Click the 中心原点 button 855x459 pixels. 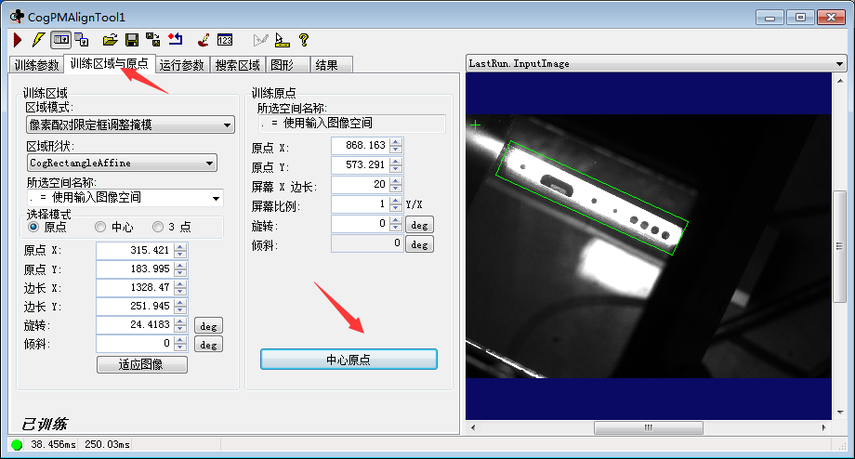click(349, 360)
